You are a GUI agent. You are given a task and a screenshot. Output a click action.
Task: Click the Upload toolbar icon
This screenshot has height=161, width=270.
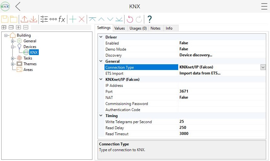(24, 19)
